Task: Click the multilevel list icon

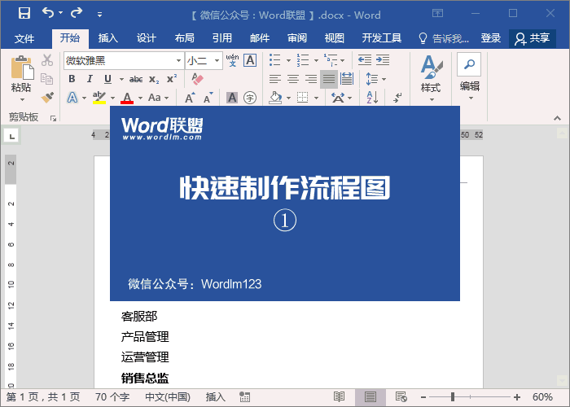Action: tap(331, 60)
